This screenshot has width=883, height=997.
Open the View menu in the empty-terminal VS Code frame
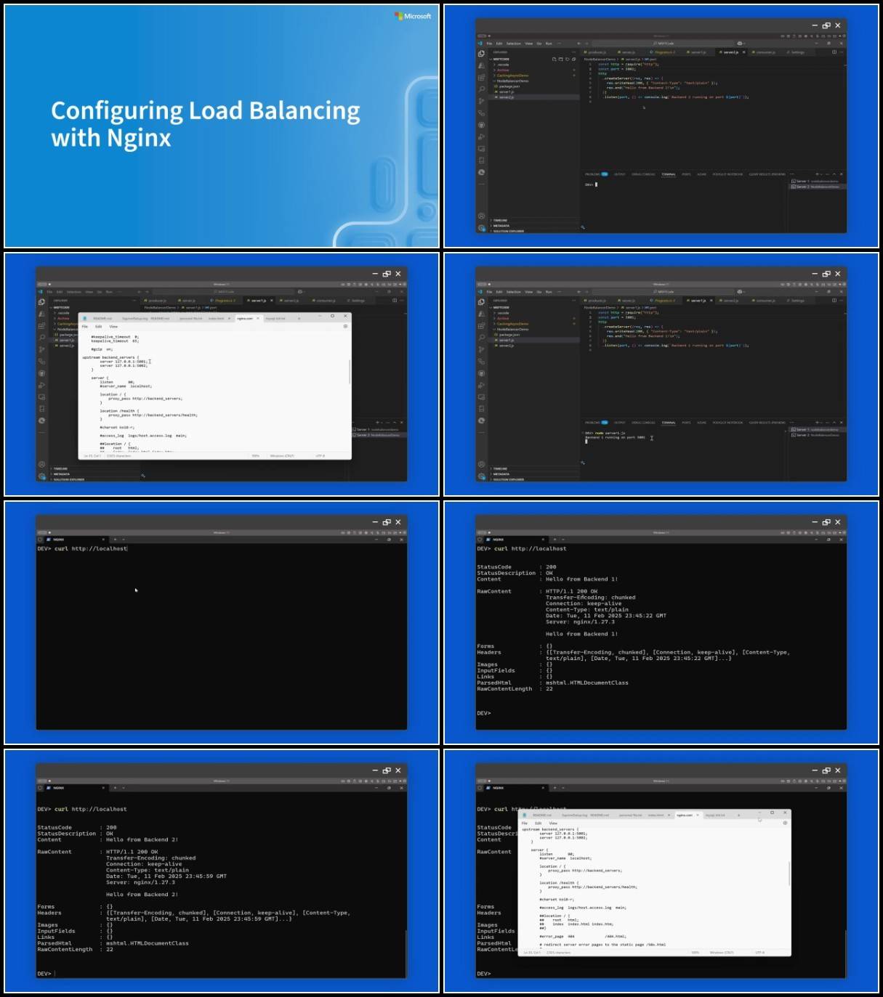528,44
